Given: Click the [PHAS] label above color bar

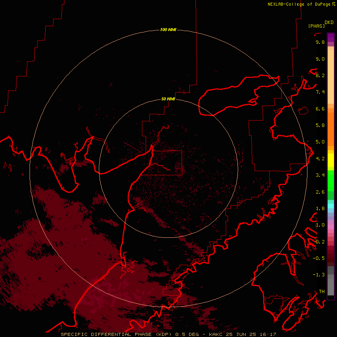Looking at the screenshot, I should point(316,26).
